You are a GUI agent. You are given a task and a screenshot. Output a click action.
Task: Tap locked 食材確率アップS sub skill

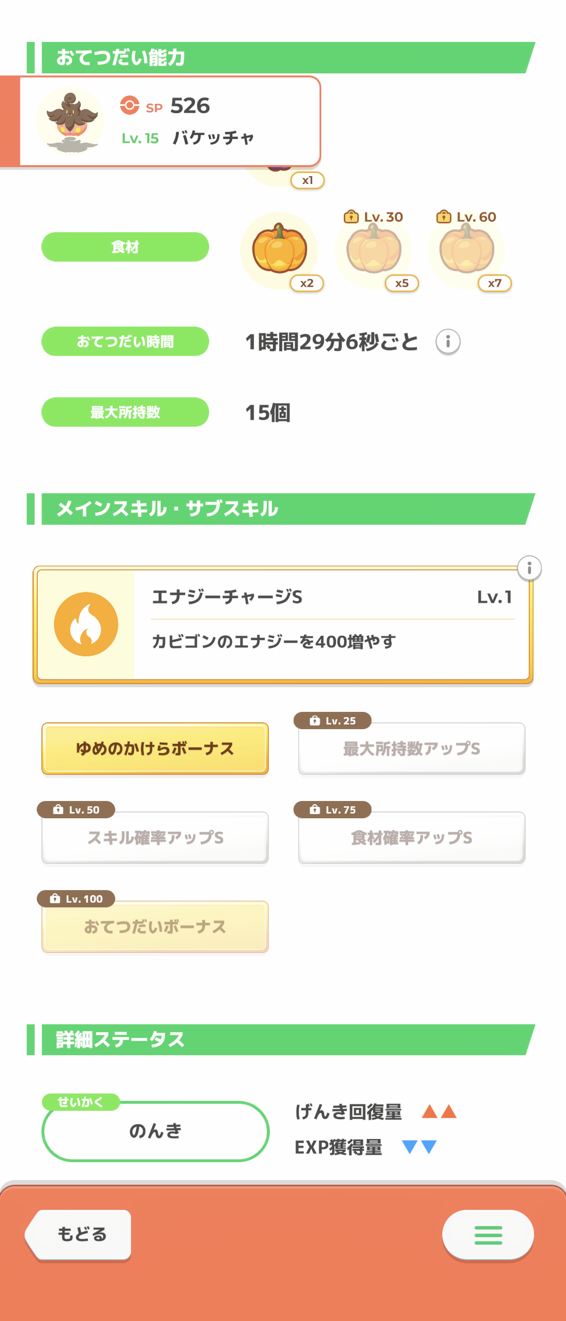[x=411, y=838]
